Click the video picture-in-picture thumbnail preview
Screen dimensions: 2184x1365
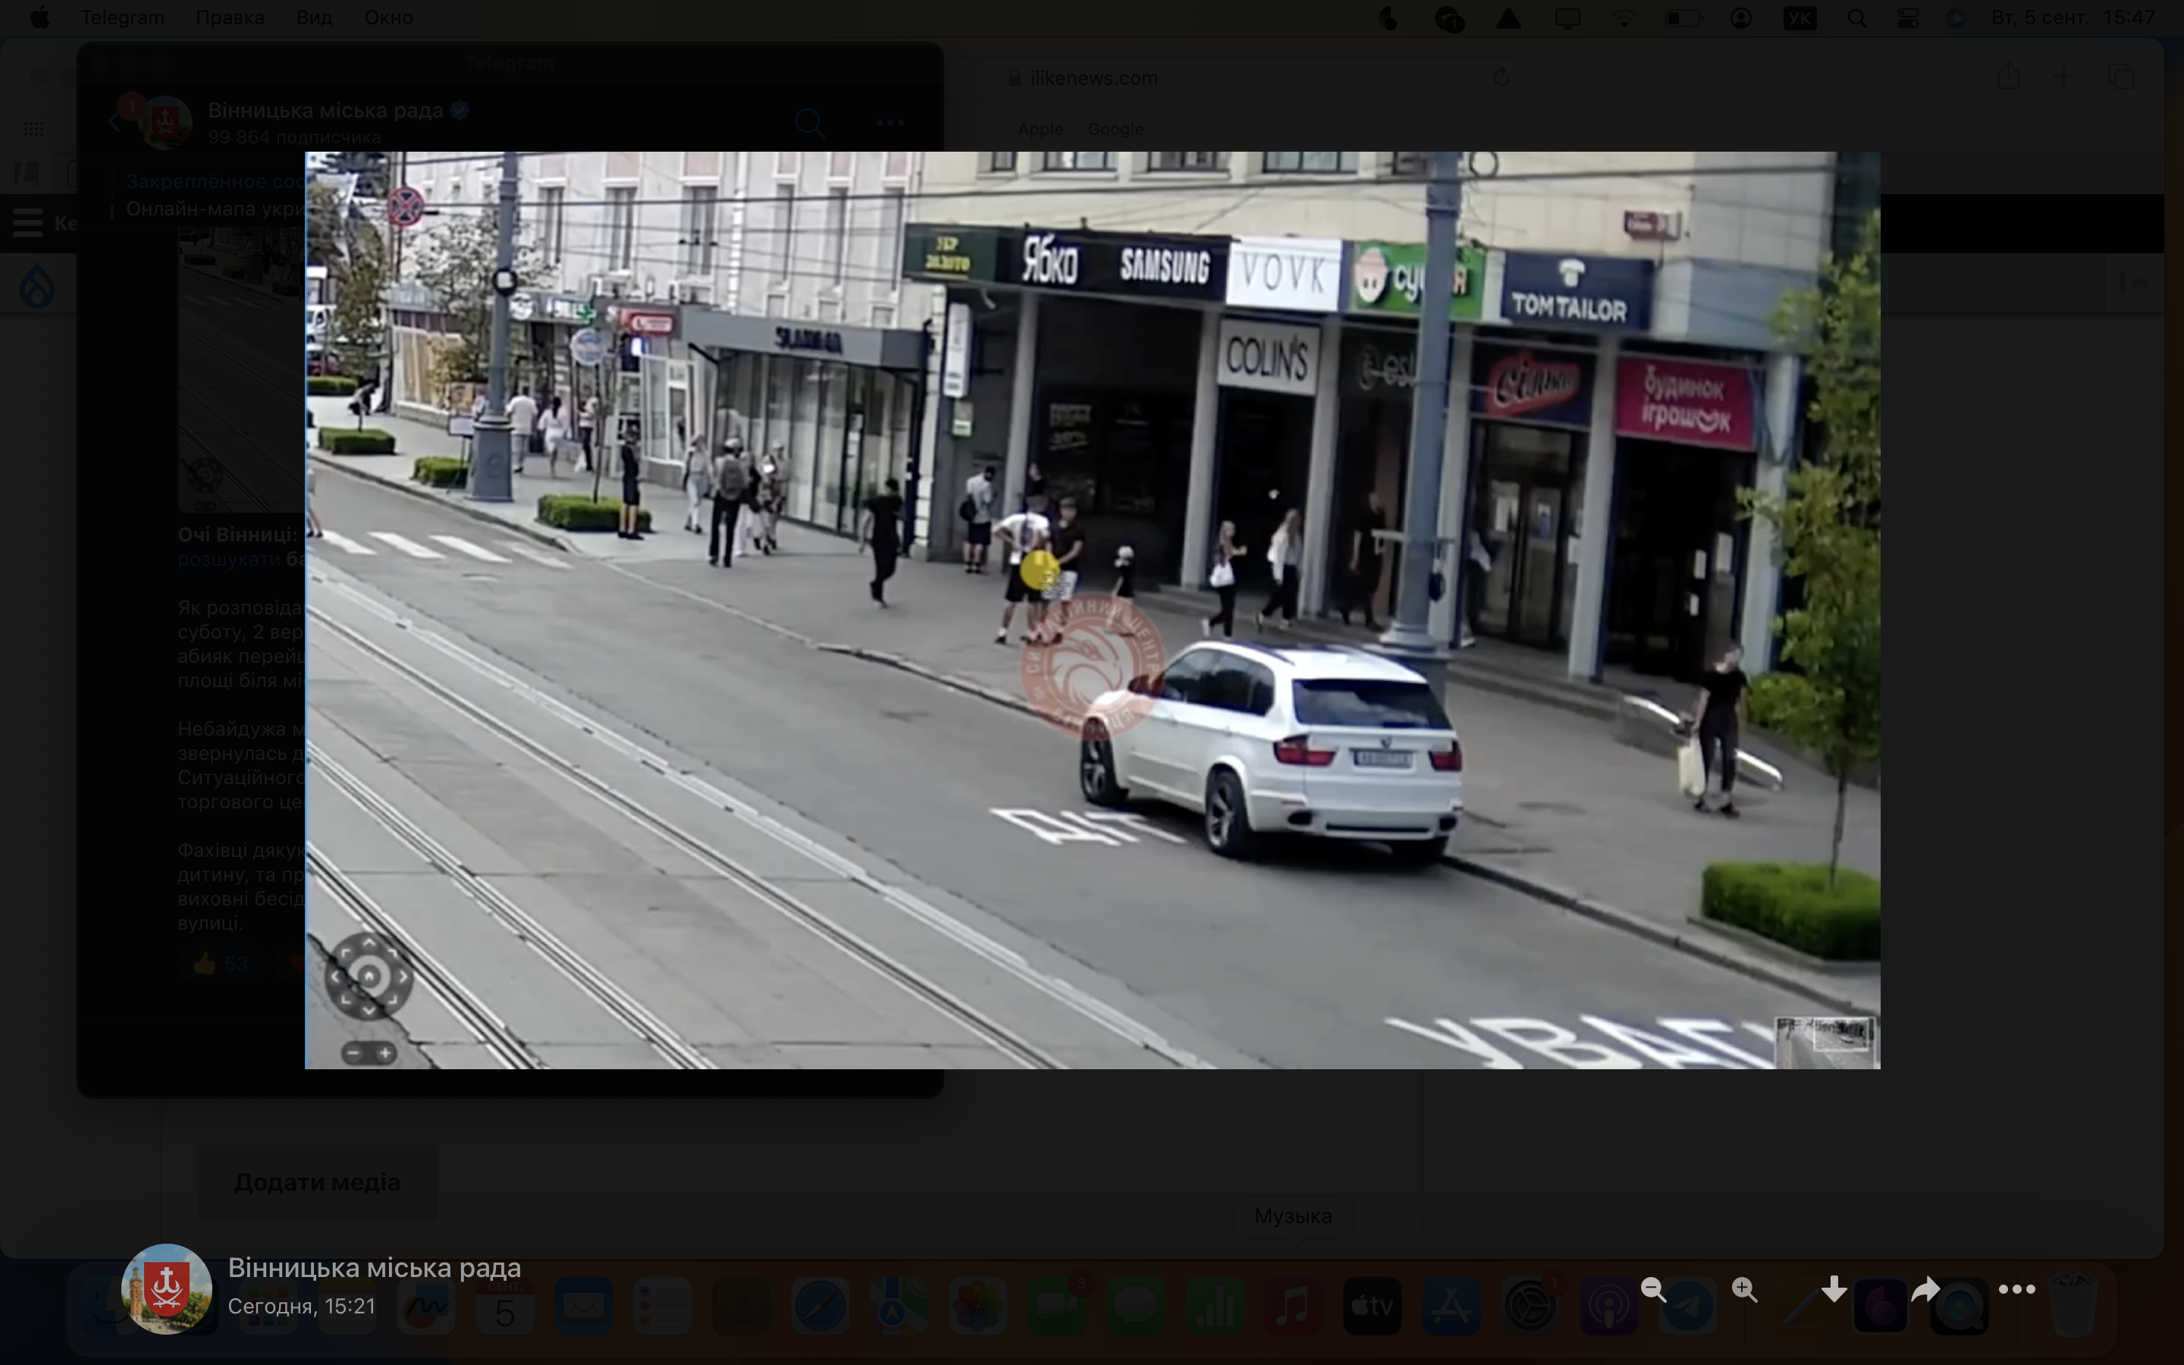[1825, 1041]
